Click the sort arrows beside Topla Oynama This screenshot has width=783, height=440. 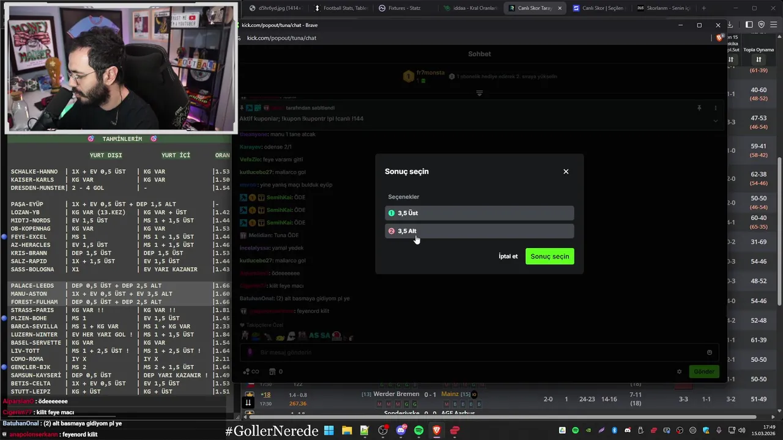tap(759, 59)
